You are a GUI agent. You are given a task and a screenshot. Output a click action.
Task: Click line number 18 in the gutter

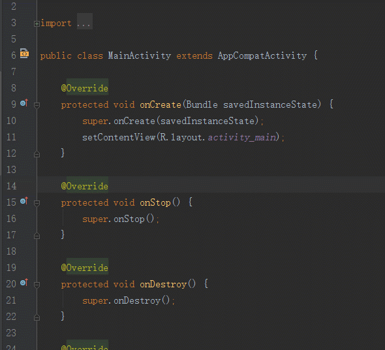[x=11, y=251]
